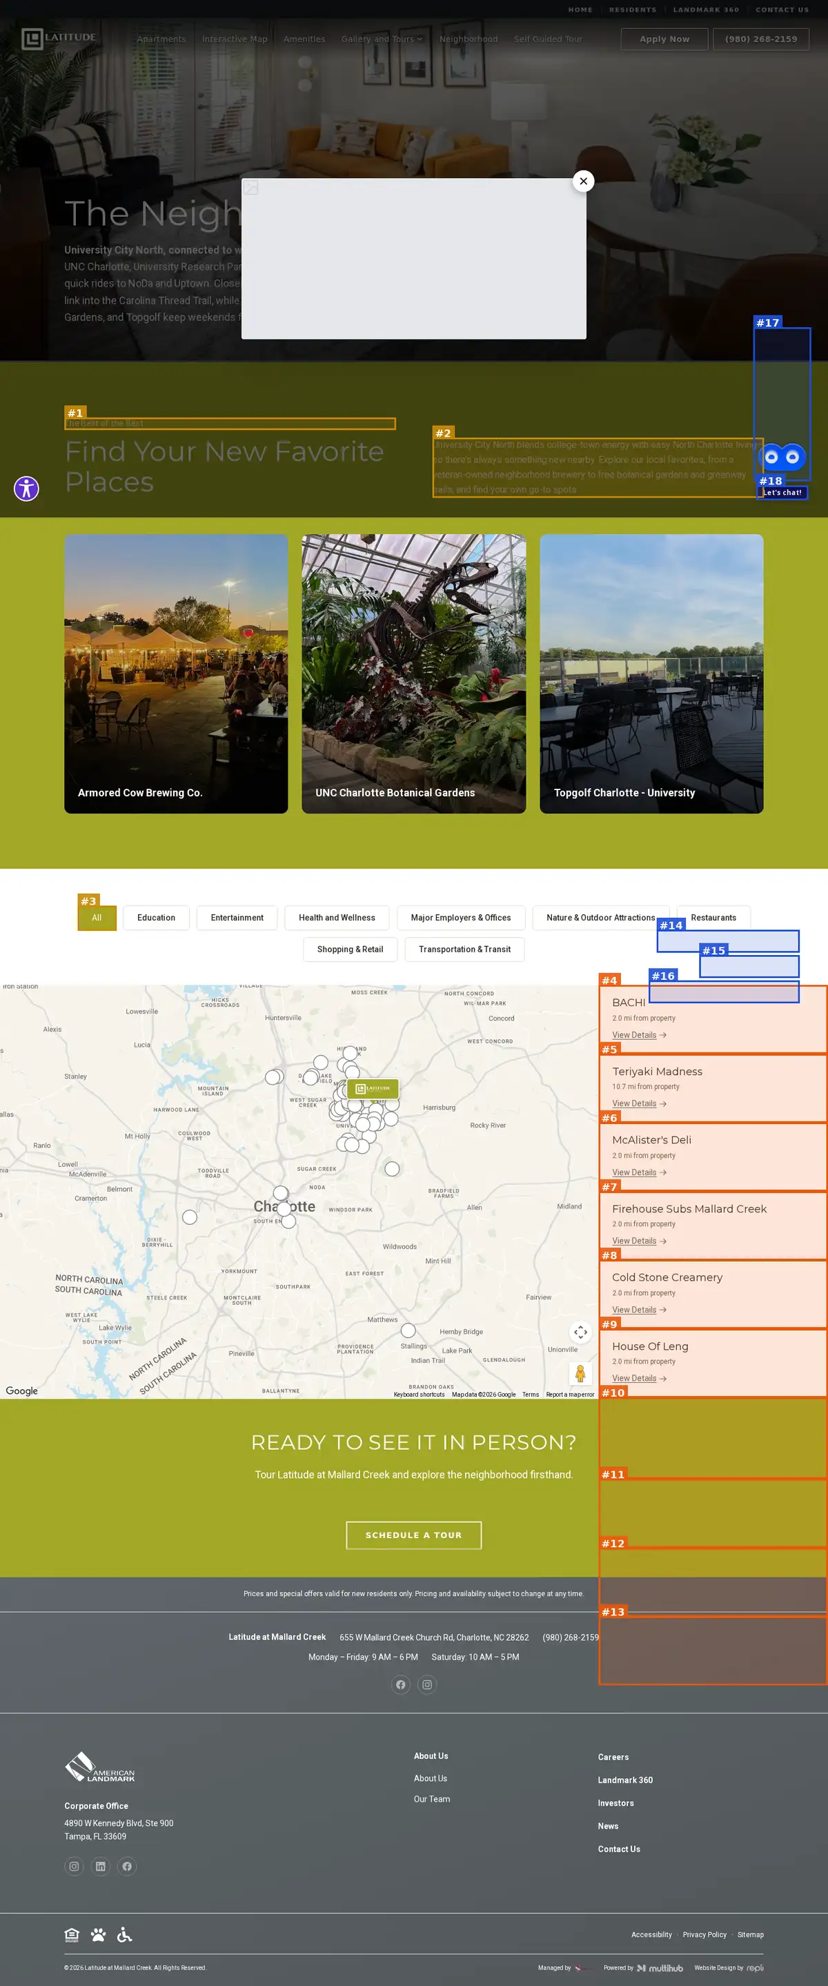Click the wheelchair accessible icon
The width and height of the screenshot is (828, 1986).
[124, 1934]
